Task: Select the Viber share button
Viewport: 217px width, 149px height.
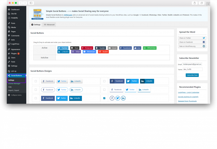Action: pos(76,52)
